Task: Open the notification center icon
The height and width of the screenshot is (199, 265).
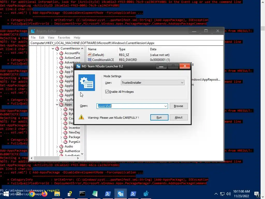Action: (x=256, y=194)
